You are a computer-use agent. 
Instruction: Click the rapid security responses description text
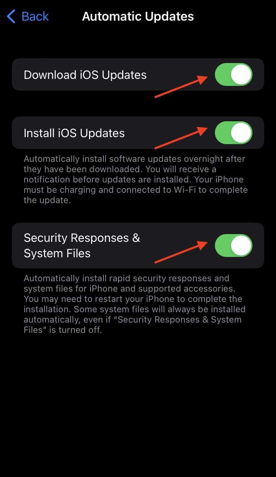[135, 304]
